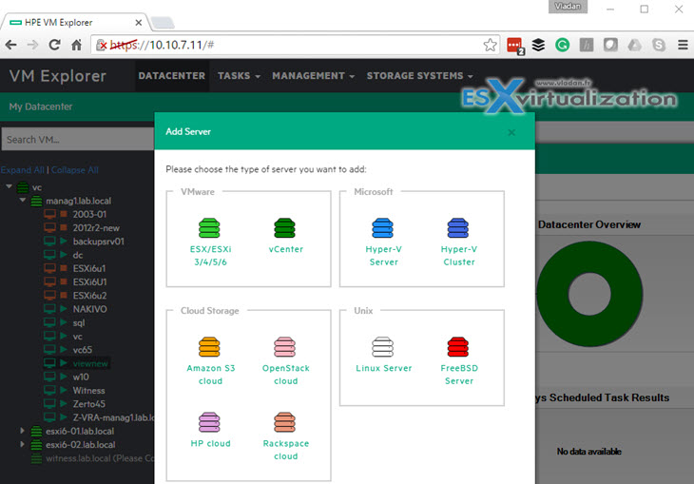Screen dimensions: 694x484
Task: Select the vc65 VM in the tree
Action: [x=83, y=350]
